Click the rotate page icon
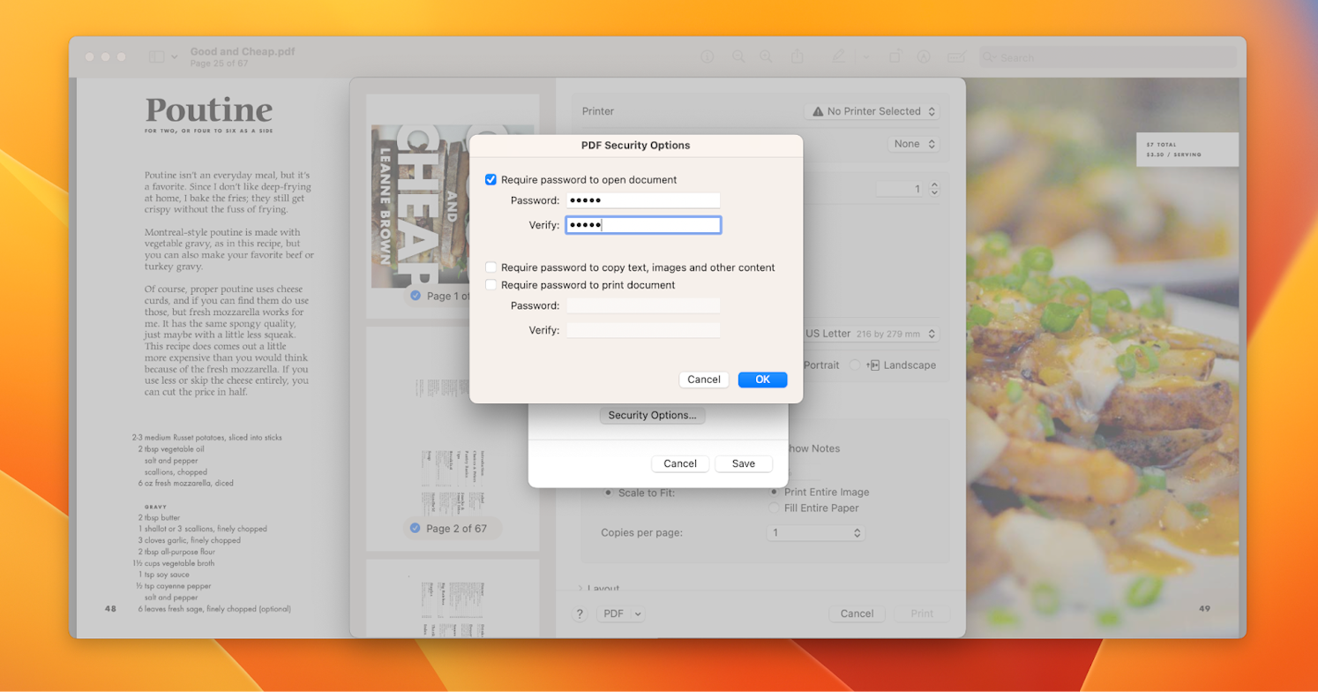1318x692 pixels. (x=895, y=56)
